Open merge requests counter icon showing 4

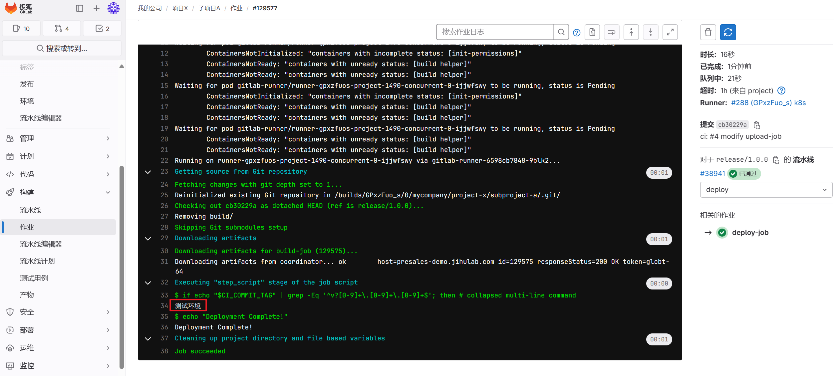coord(62,28)
